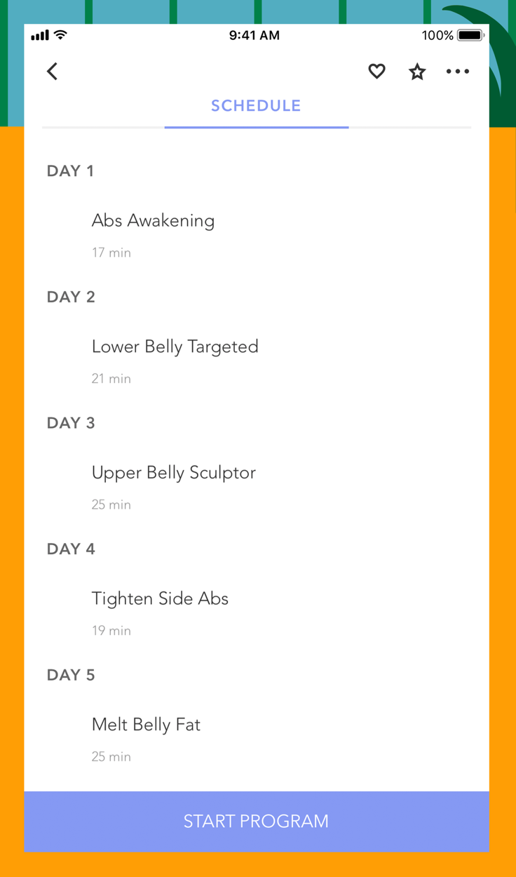Image resolution: width=516 pixels, height=877 pixels.
Task: Tap the Wi-Fi status icon
Action: tap(61, 35)
